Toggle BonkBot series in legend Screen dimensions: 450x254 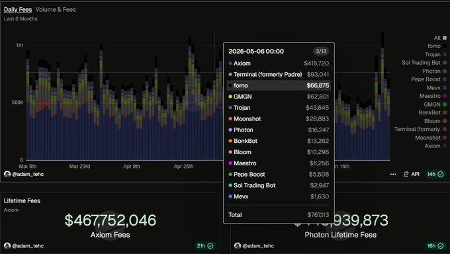433,112
